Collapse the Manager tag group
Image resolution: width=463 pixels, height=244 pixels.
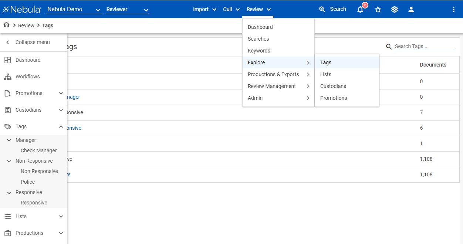pyautogui.click(x=9, y=140)
